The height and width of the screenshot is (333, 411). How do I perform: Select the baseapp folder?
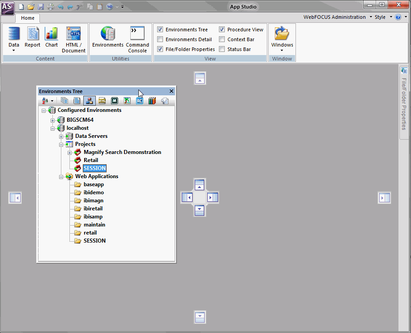click(x=94, y=184)
